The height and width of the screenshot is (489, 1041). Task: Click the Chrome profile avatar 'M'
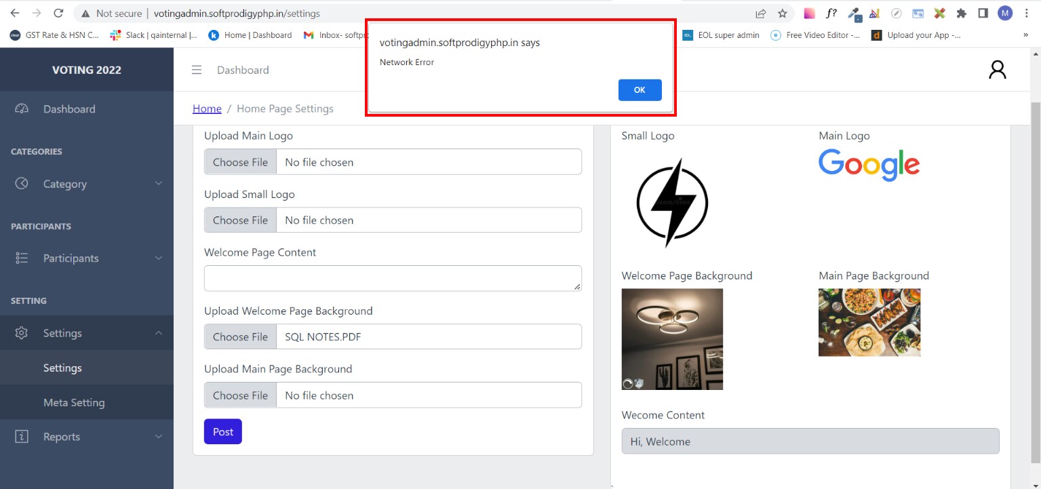click(x=1005, y=13)
